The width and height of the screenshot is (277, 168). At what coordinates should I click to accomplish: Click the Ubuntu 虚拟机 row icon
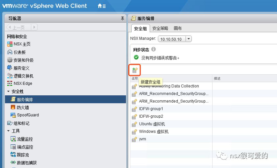135,124
